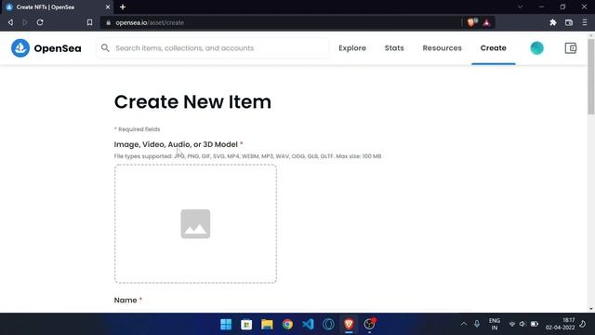Open Visual Studio Code from taskbar
This screenshot has width=595, height=335.
308,324
